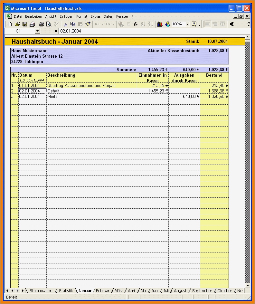255x304 pixels.
Task: Apply Euro currency style
Action: click(x=232, y=24)
